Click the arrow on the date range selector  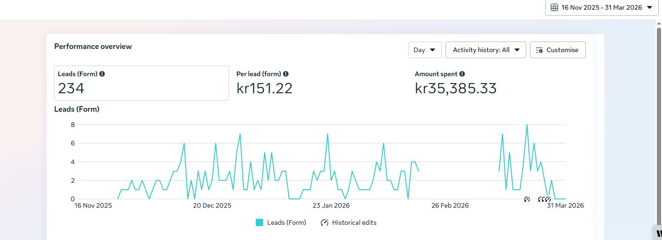point(650,7)
